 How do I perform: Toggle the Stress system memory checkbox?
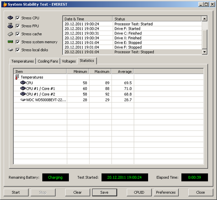(18, 42)
